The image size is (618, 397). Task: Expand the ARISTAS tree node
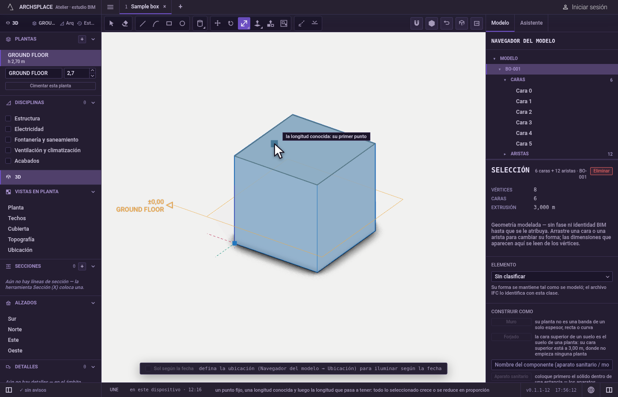coord(505,154)
